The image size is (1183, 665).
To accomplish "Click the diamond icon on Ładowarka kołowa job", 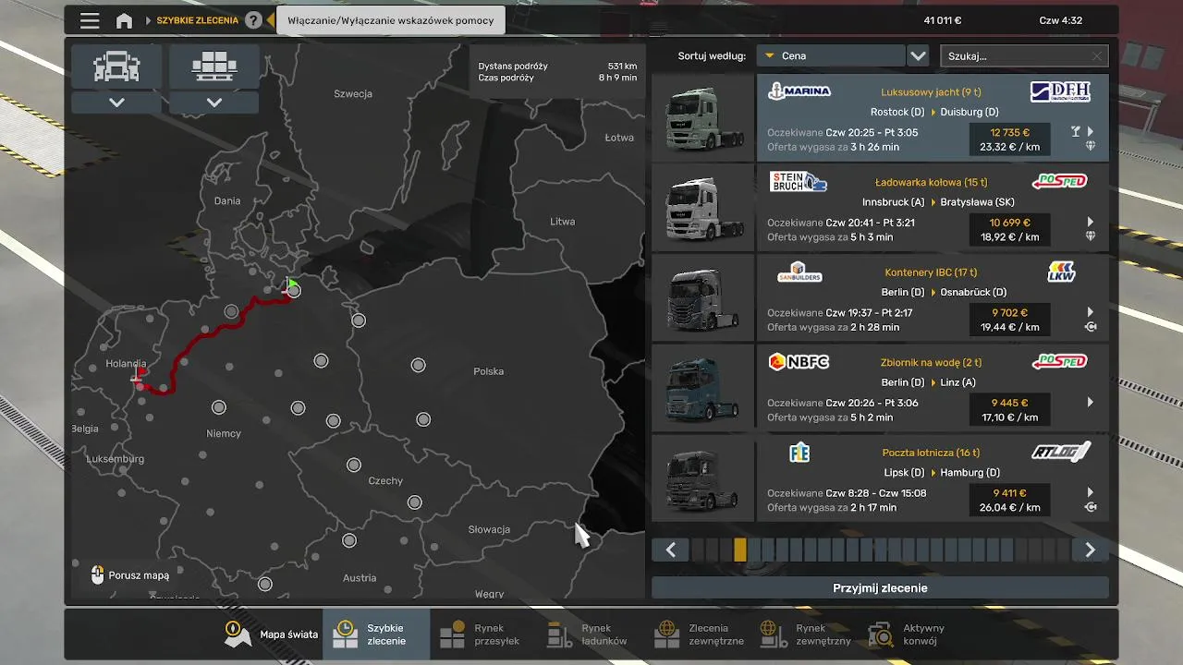I will point(1091,236).
